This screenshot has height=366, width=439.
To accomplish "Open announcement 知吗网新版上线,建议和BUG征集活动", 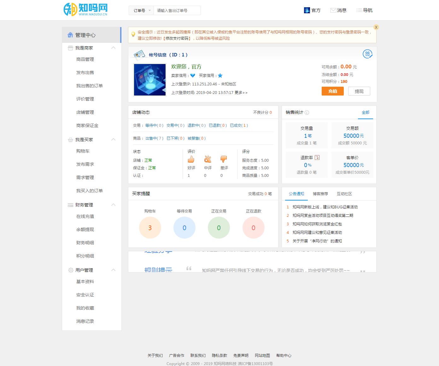I will [x=325, y=207].
